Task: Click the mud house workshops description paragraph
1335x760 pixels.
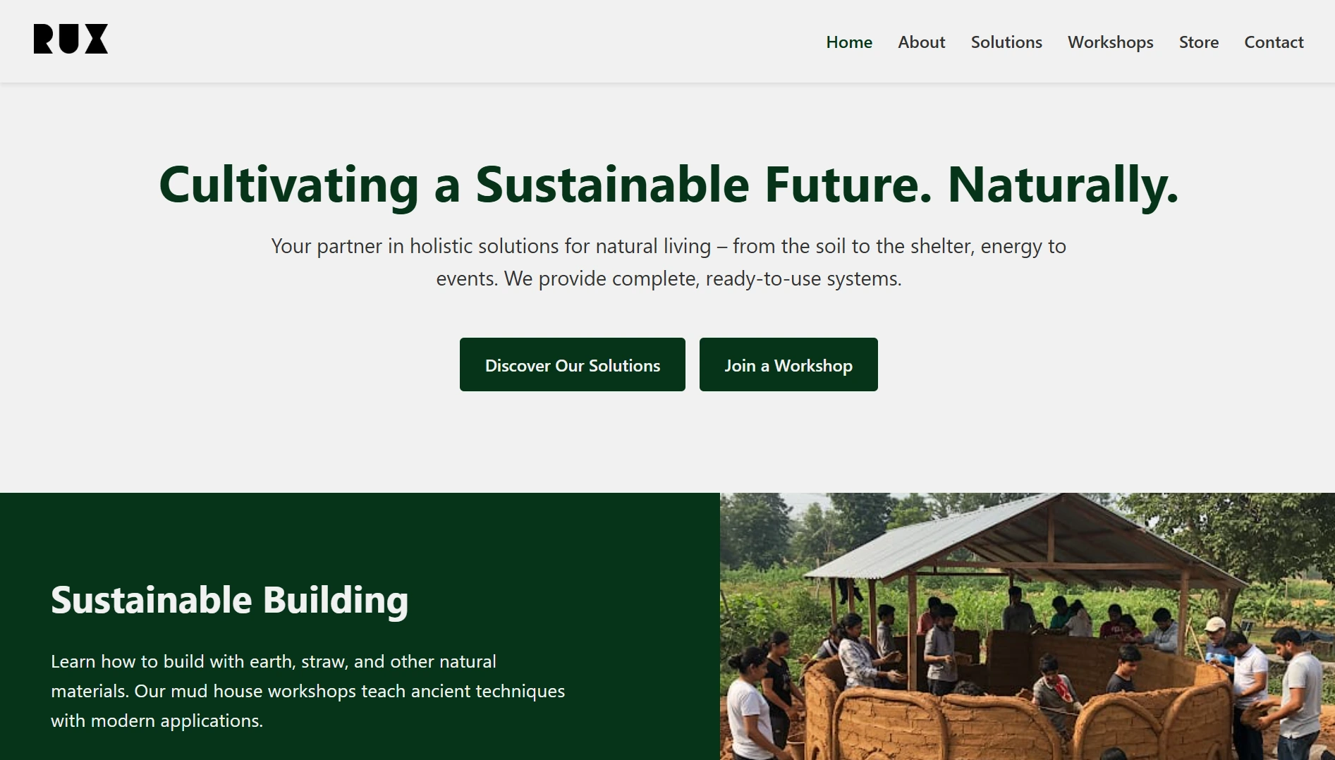Action: (307, 691)
